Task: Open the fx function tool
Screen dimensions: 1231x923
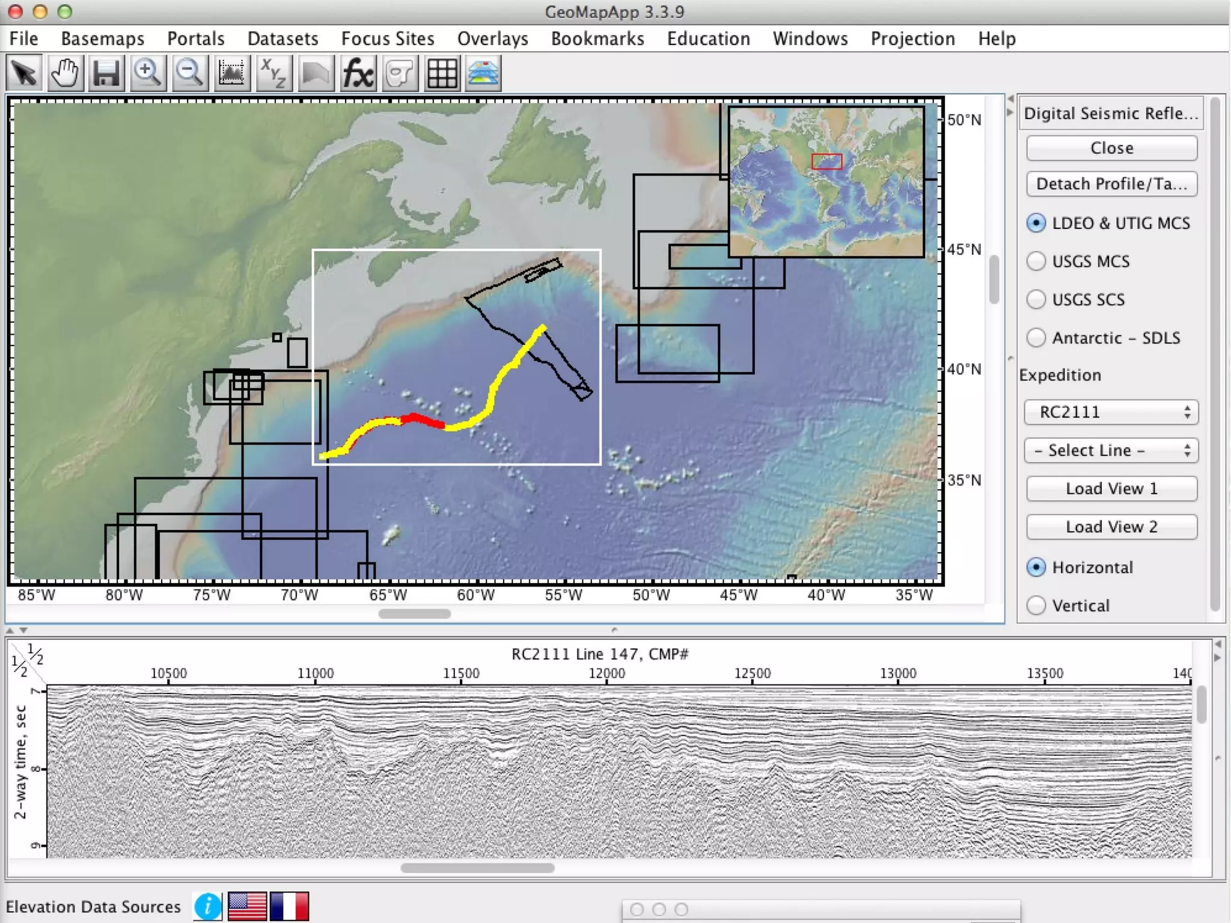Action: tap(358, 74)
